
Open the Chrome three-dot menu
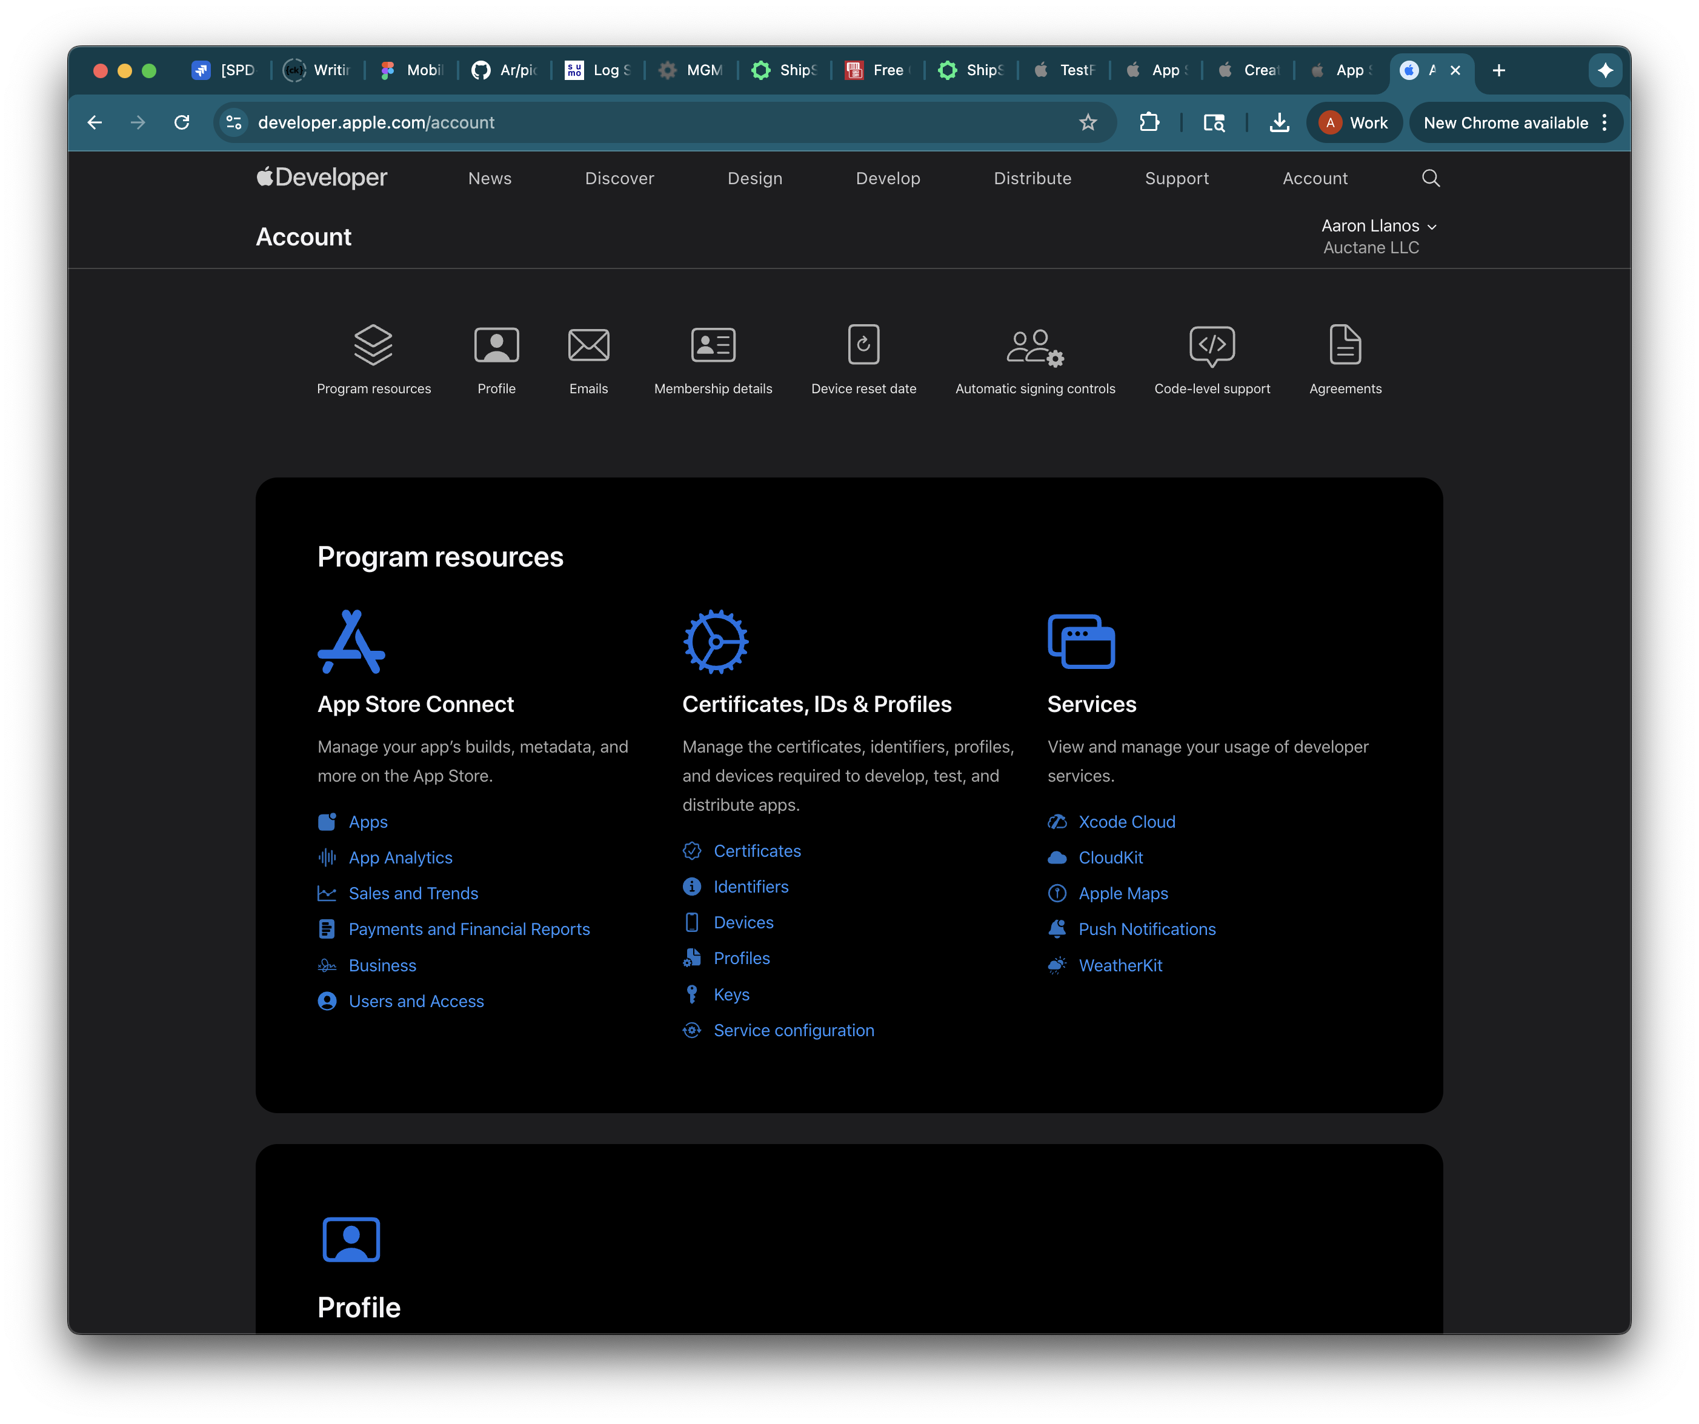(x=1604, y=122)
